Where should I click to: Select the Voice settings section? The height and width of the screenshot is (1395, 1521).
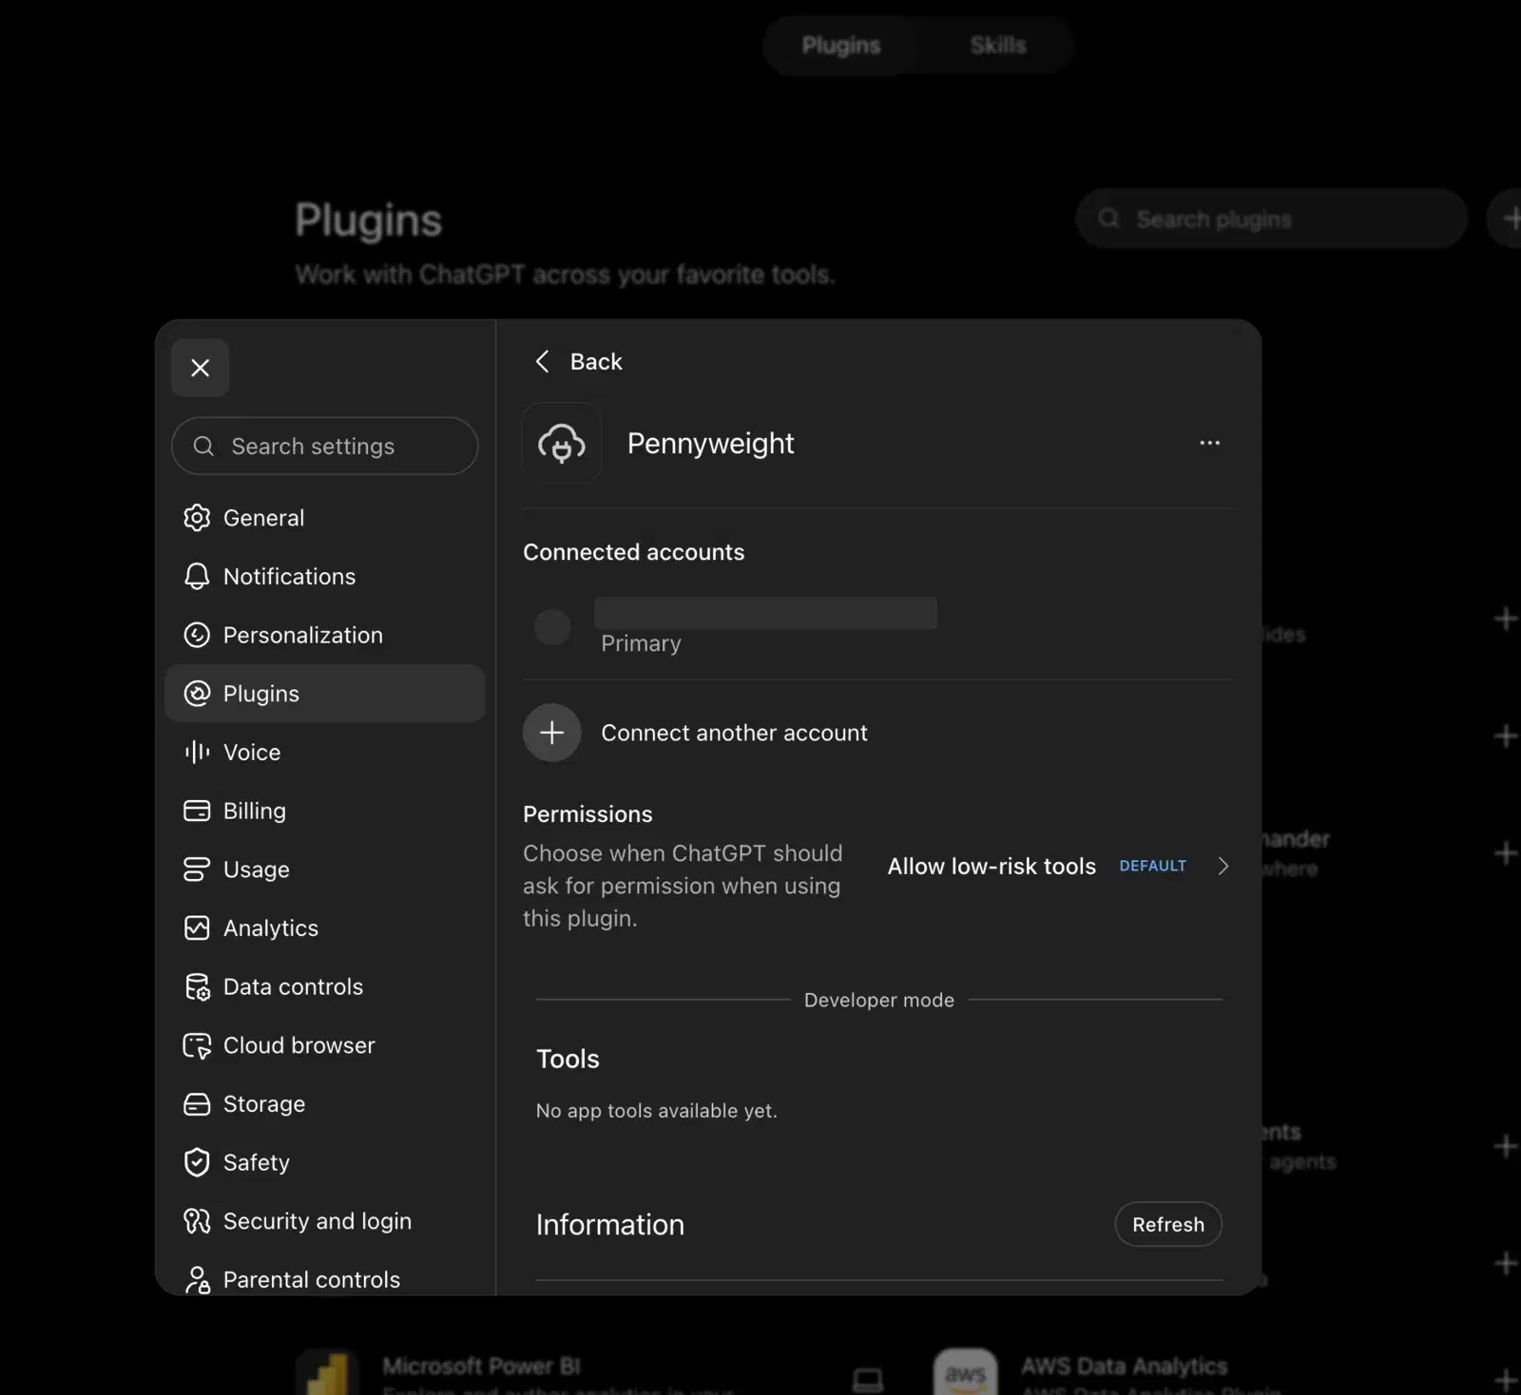324,753
